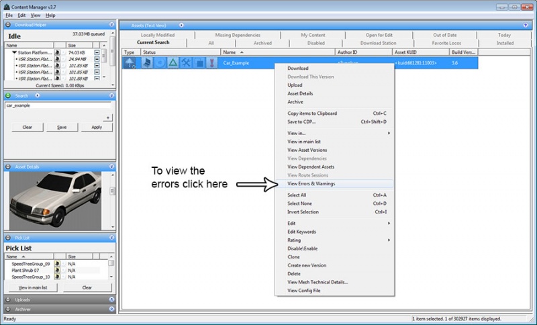Click the red exclamation faulty status icon

tap(212, 63)
